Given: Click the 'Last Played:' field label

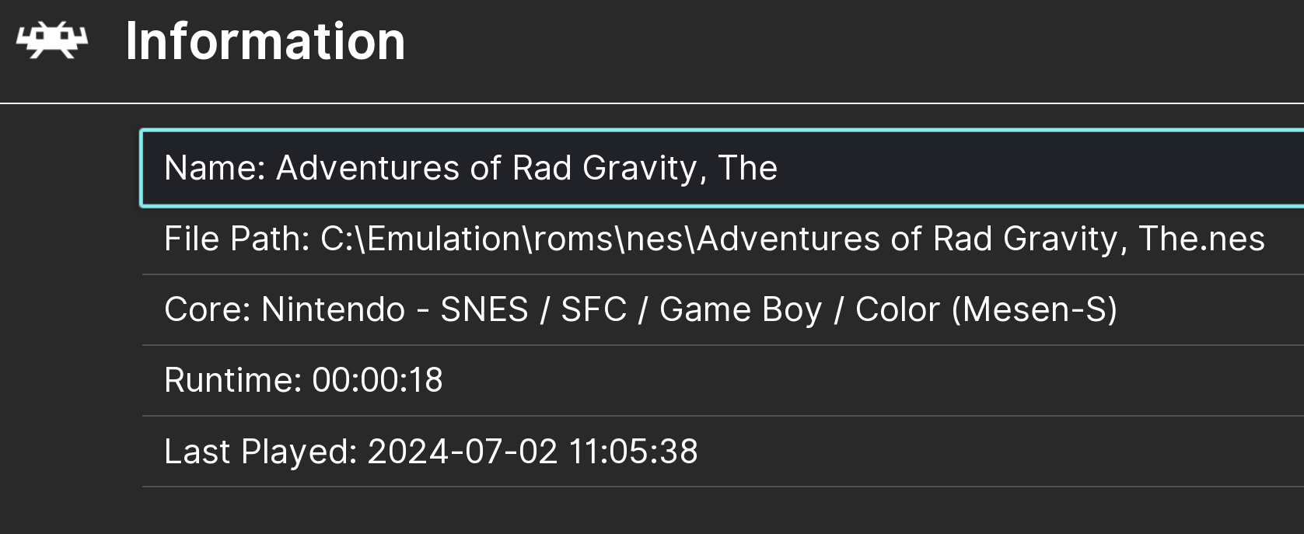Looking at the screenshot, I should (x=260, y=451).
